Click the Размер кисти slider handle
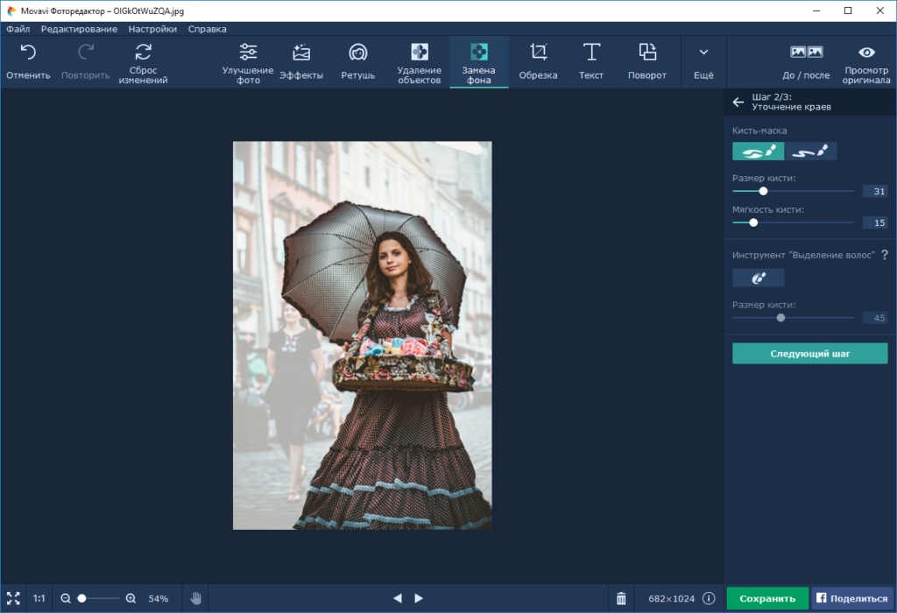897x613 pixels. pos(763,191)
